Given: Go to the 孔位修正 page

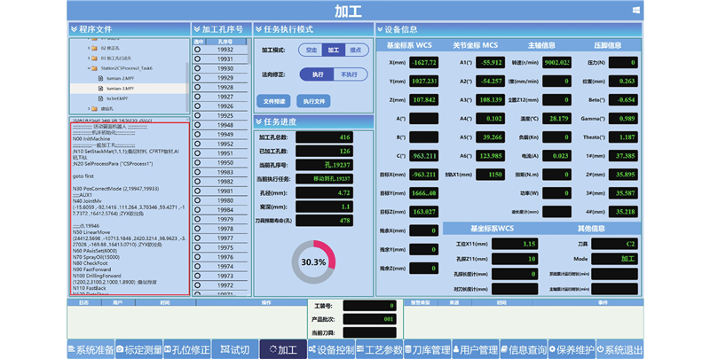Looking at the screenshot, I should coord(186,350).
